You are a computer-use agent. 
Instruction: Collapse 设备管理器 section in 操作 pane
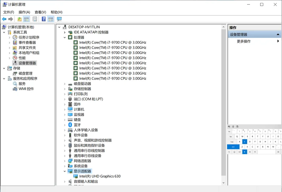pos(278,34)
